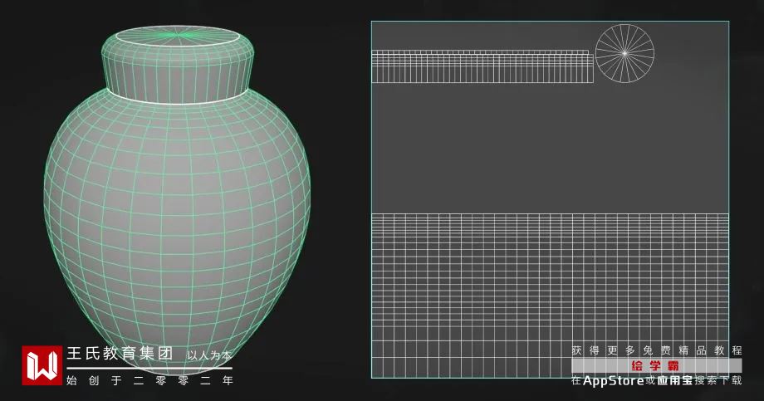
Task: Select the large UV grid shell of the jar body
Action: coord(550,296)
